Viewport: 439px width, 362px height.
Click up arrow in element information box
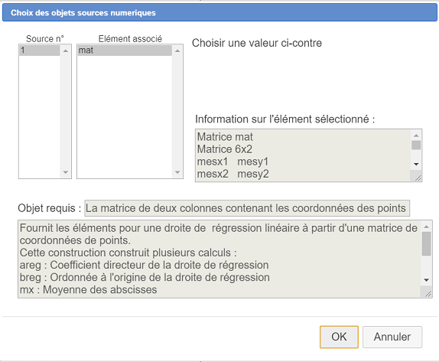coord(416,135)
